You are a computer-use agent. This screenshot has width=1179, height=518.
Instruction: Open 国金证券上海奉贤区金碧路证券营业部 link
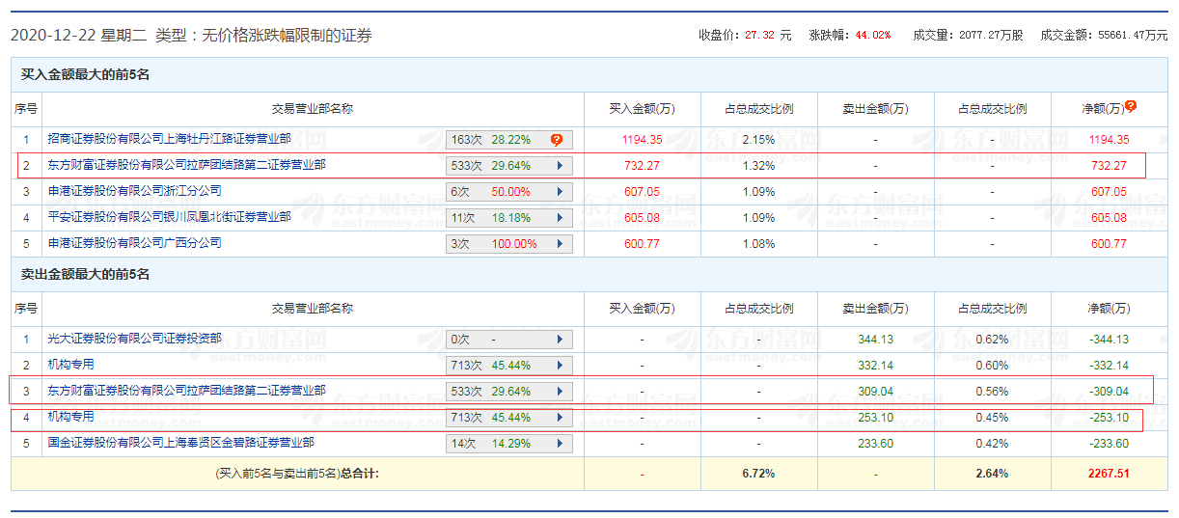[181, 443]
